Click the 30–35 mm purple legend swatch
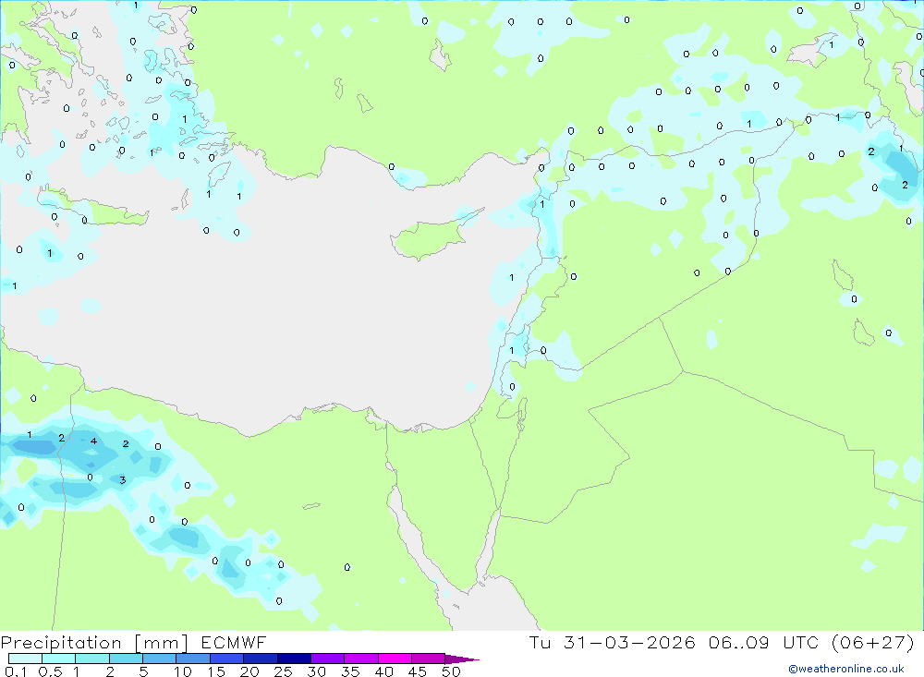This screenshot has width=924, height=677. click(327, 659)
